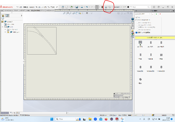The width and height of the screenshot is (175, 122).
Task: Click the Windows Start button
Action: [x=52, y=119]
